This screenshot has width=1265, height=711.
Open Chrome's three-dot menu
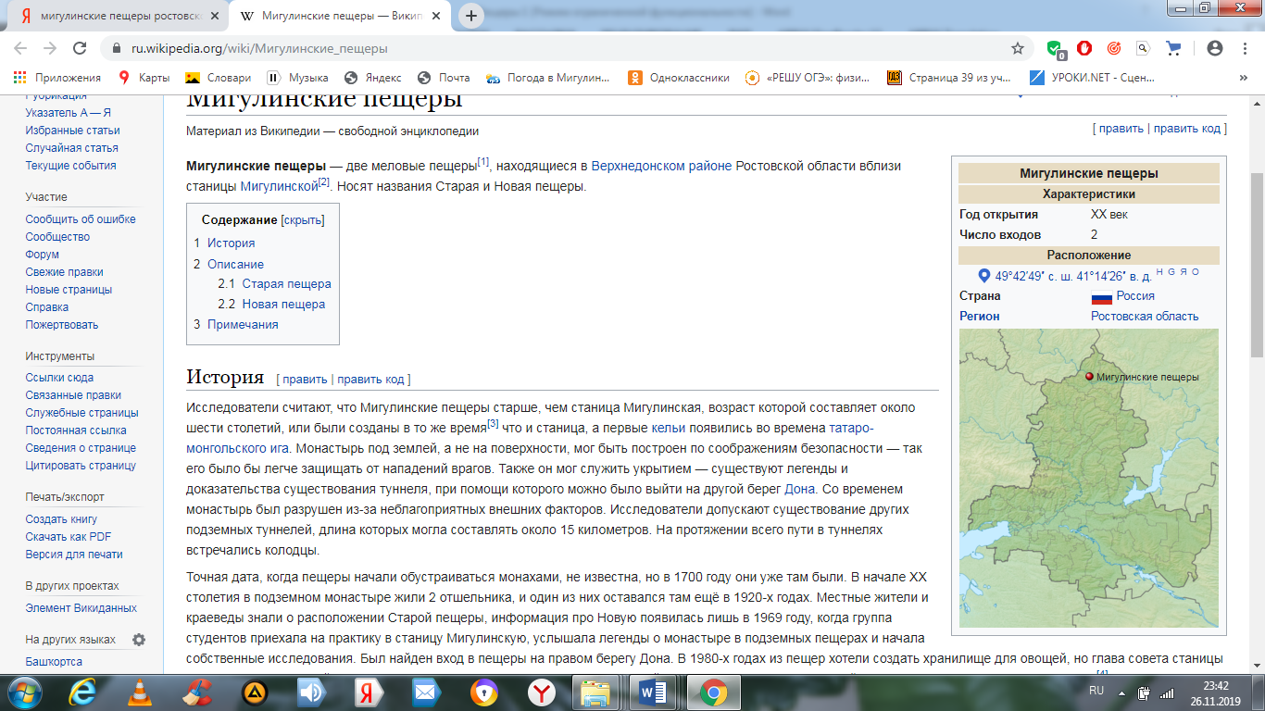1246,48
